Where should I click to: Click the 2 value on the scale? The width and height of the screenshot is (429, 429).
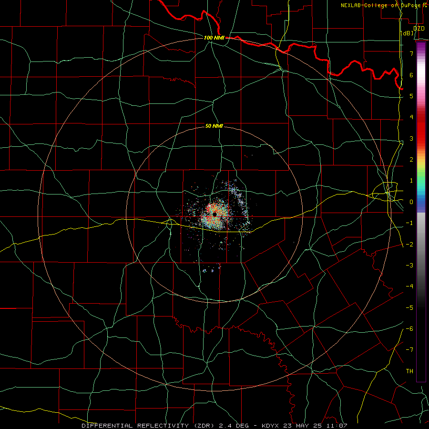tap(411, 160)
